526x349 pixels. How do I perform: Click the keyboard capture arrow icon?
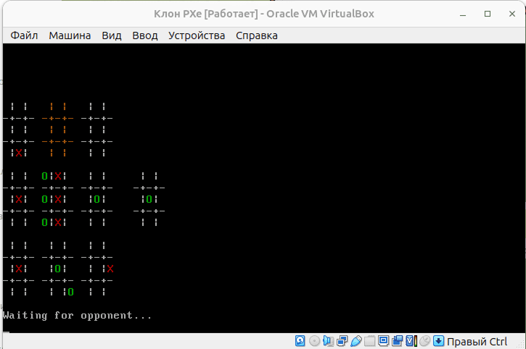[438, 341]
